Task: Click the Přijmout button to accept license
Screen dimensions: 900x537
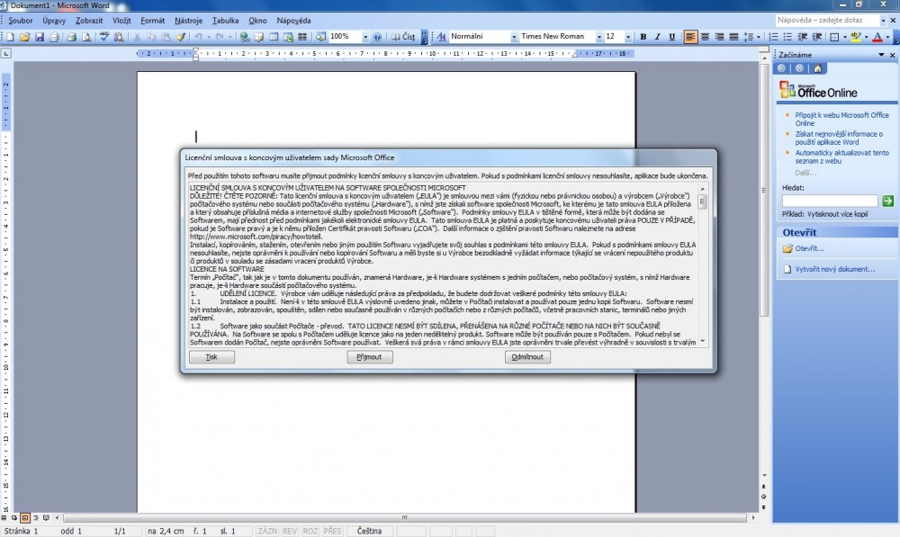Action: (369, 357)
